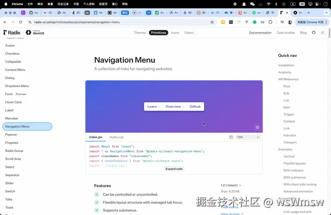Open Slider in the sidebar
Image resolution: width=331 pixels, height=215 pixels.
[9, 183]
